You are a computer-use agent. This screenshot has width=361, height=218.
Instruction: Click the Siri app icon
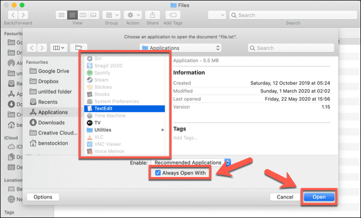pos(90,58)
